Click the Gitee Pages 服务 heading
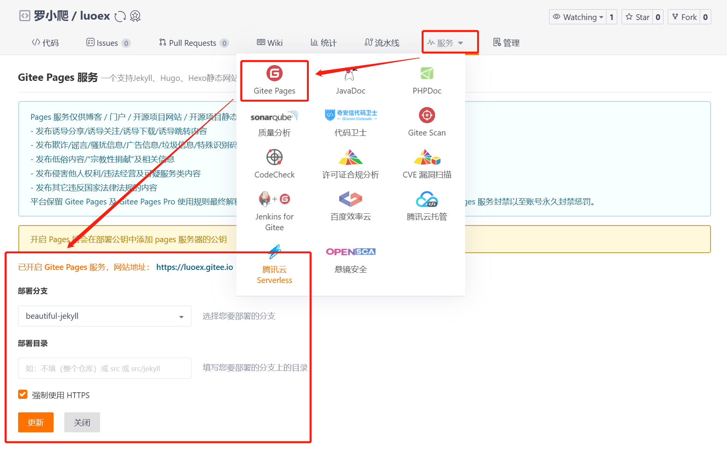 point(58,77)
